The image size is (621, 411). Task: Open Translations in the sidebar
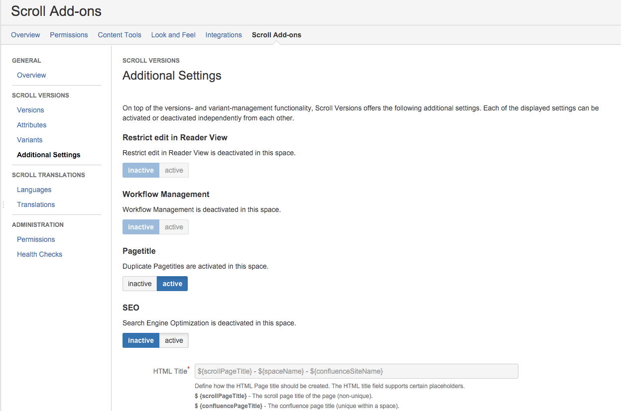pyautogui.click(x=36, y=205)
